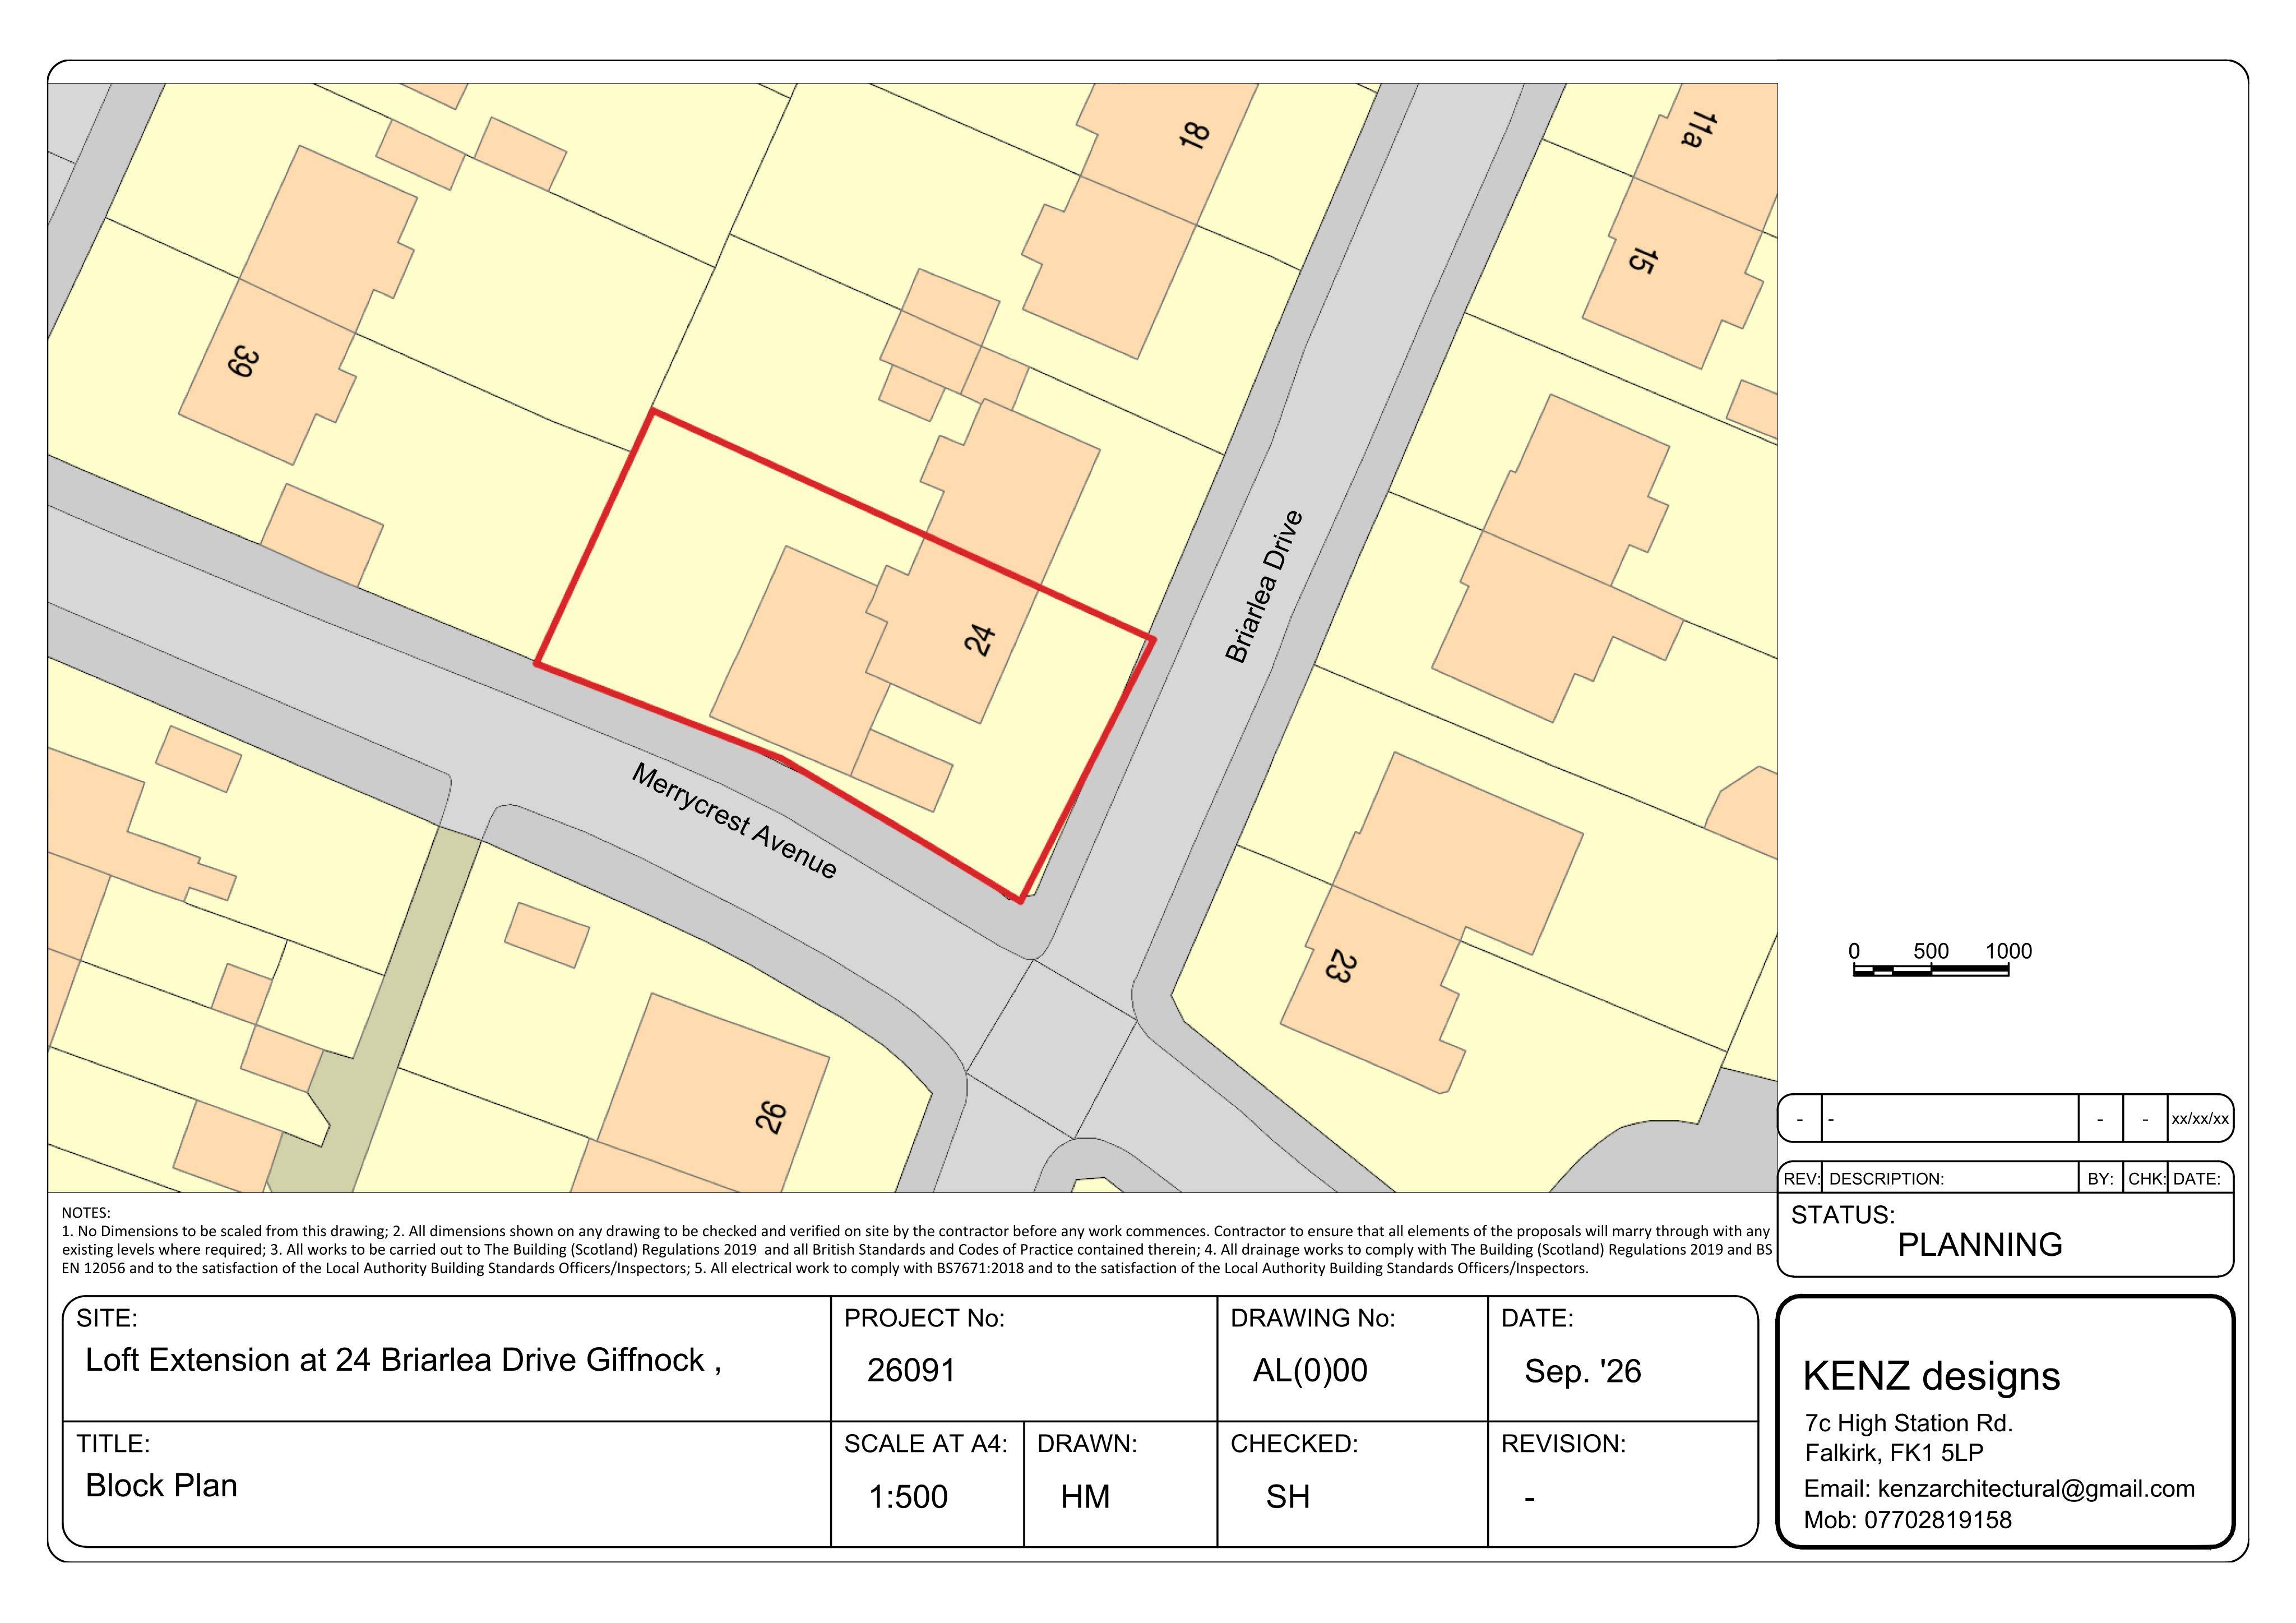Viewport: 2296px width, 1623px height.
Task: Click house number 24 on the map
Action: point(980,640)
